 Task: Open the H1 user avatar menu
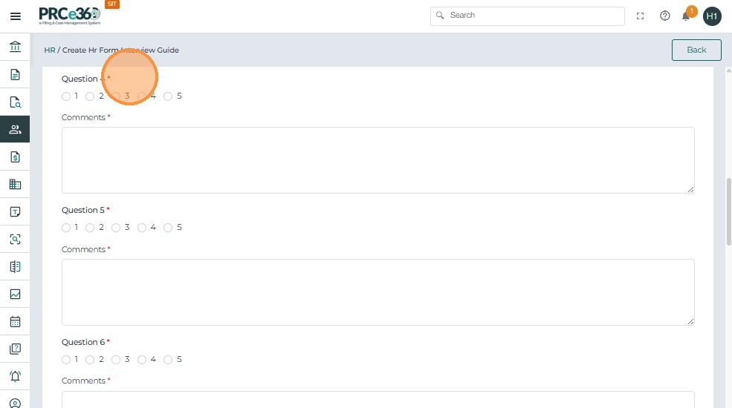[712, 16]
